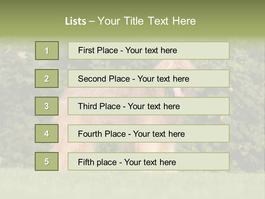Click the word Third in list
The width and height of the screenshot is (265, 199).
87,106
